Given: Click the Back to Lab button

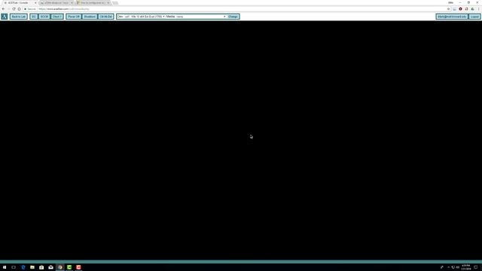Looking at the screenshot, I should click(x=18, y=17).
